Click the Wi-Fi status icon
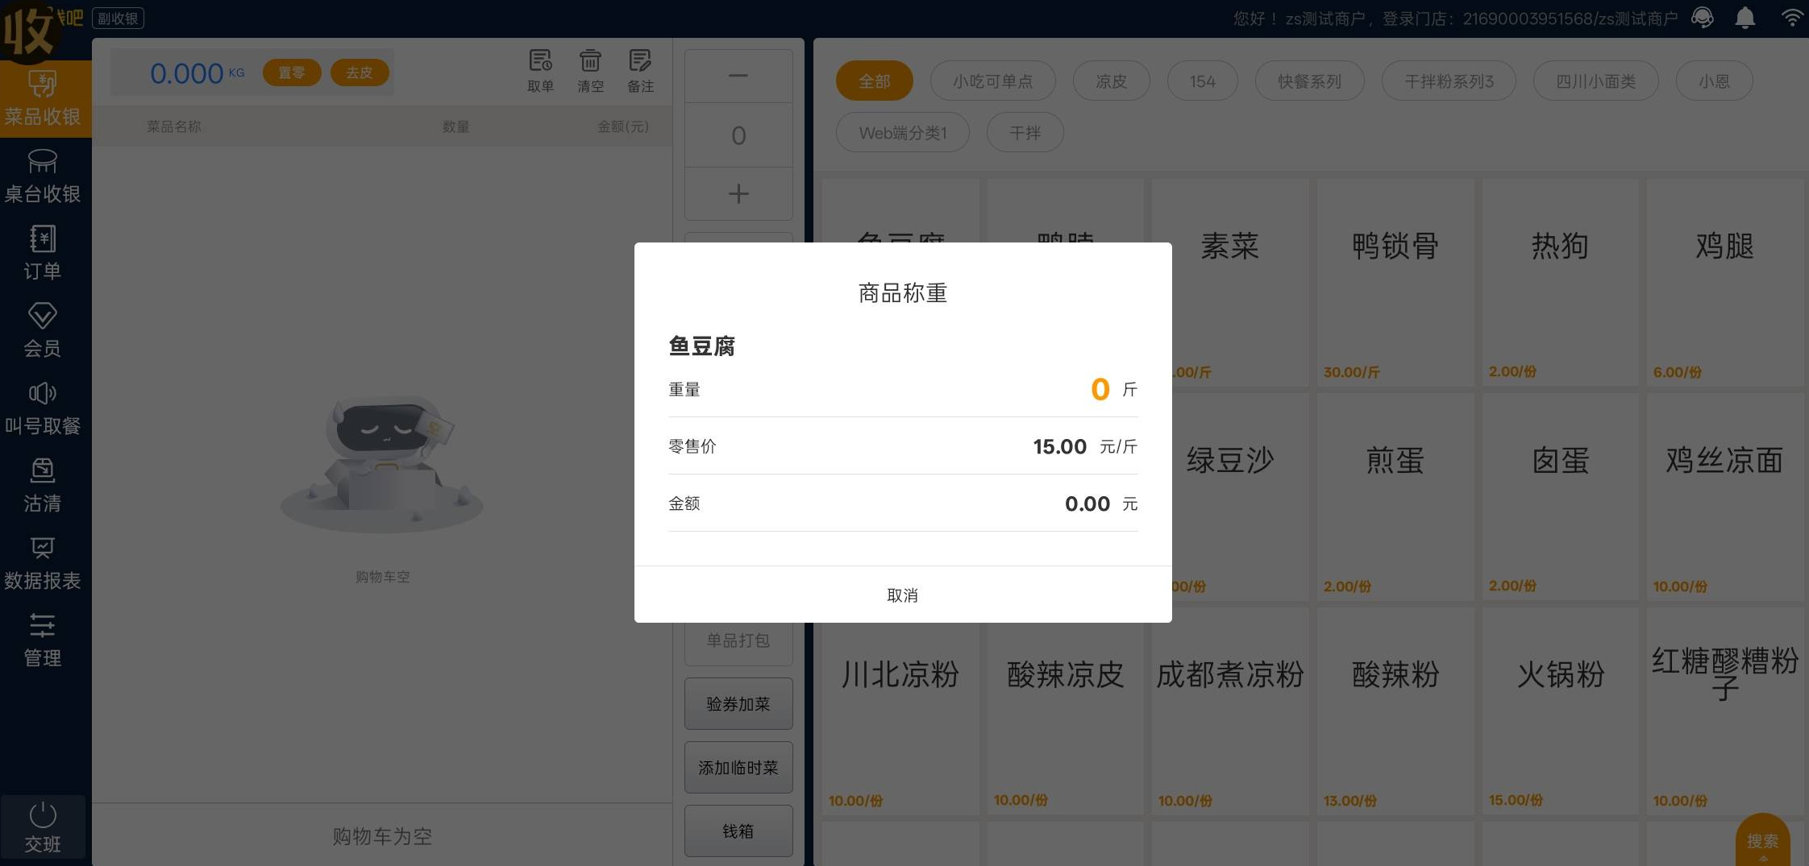Image resolution: width=1809 pixels, height=866 pixels. tap(1792, 18)
